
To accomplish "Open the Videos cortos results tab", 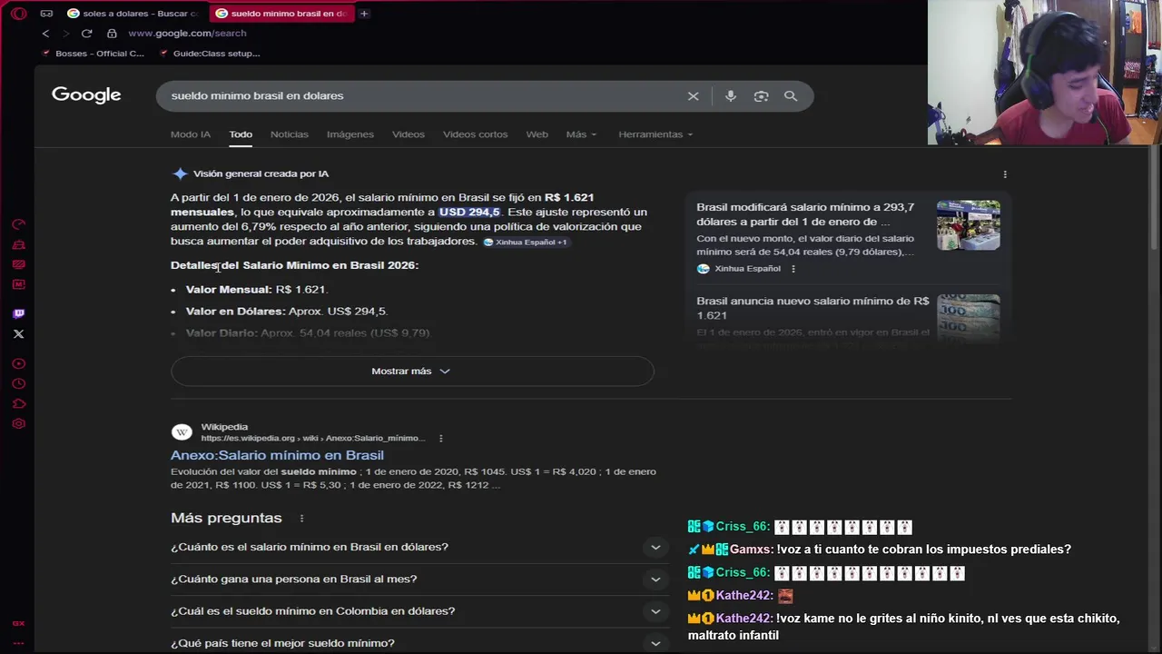I will (x=476, y=134).
